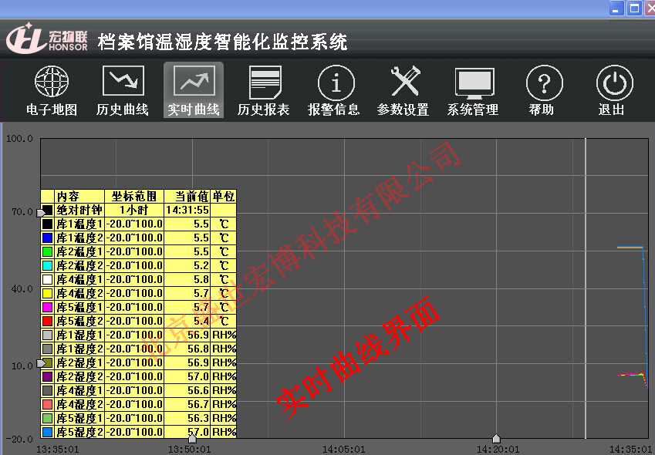655x455 pixels.
Task: Click the 退出 label
Action: click(x=612, y=110)
